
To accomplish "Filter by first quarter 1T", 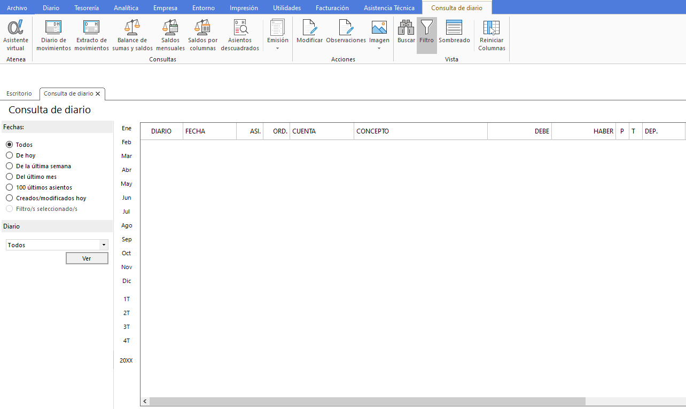I will click(127, 299).
